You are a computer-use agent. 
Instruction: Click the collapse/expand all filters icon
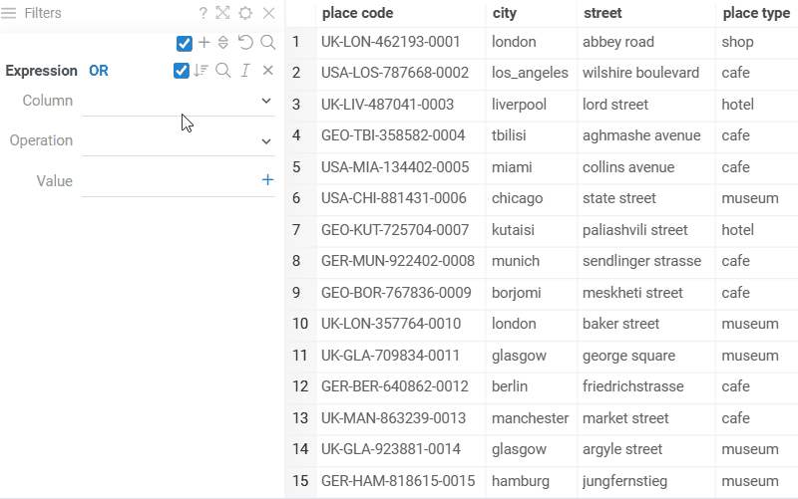click(x=222, y=42)
